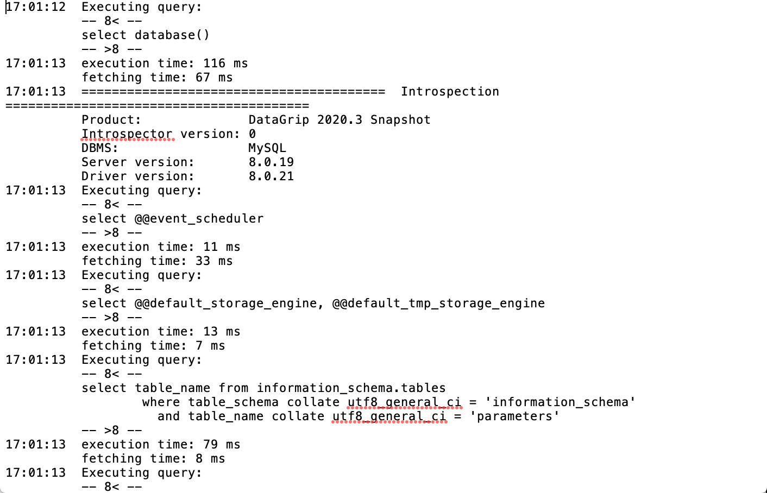Click 'fetching time: 33 ms' line
This screenshot has height=493, width=767.
coord(157,261)
